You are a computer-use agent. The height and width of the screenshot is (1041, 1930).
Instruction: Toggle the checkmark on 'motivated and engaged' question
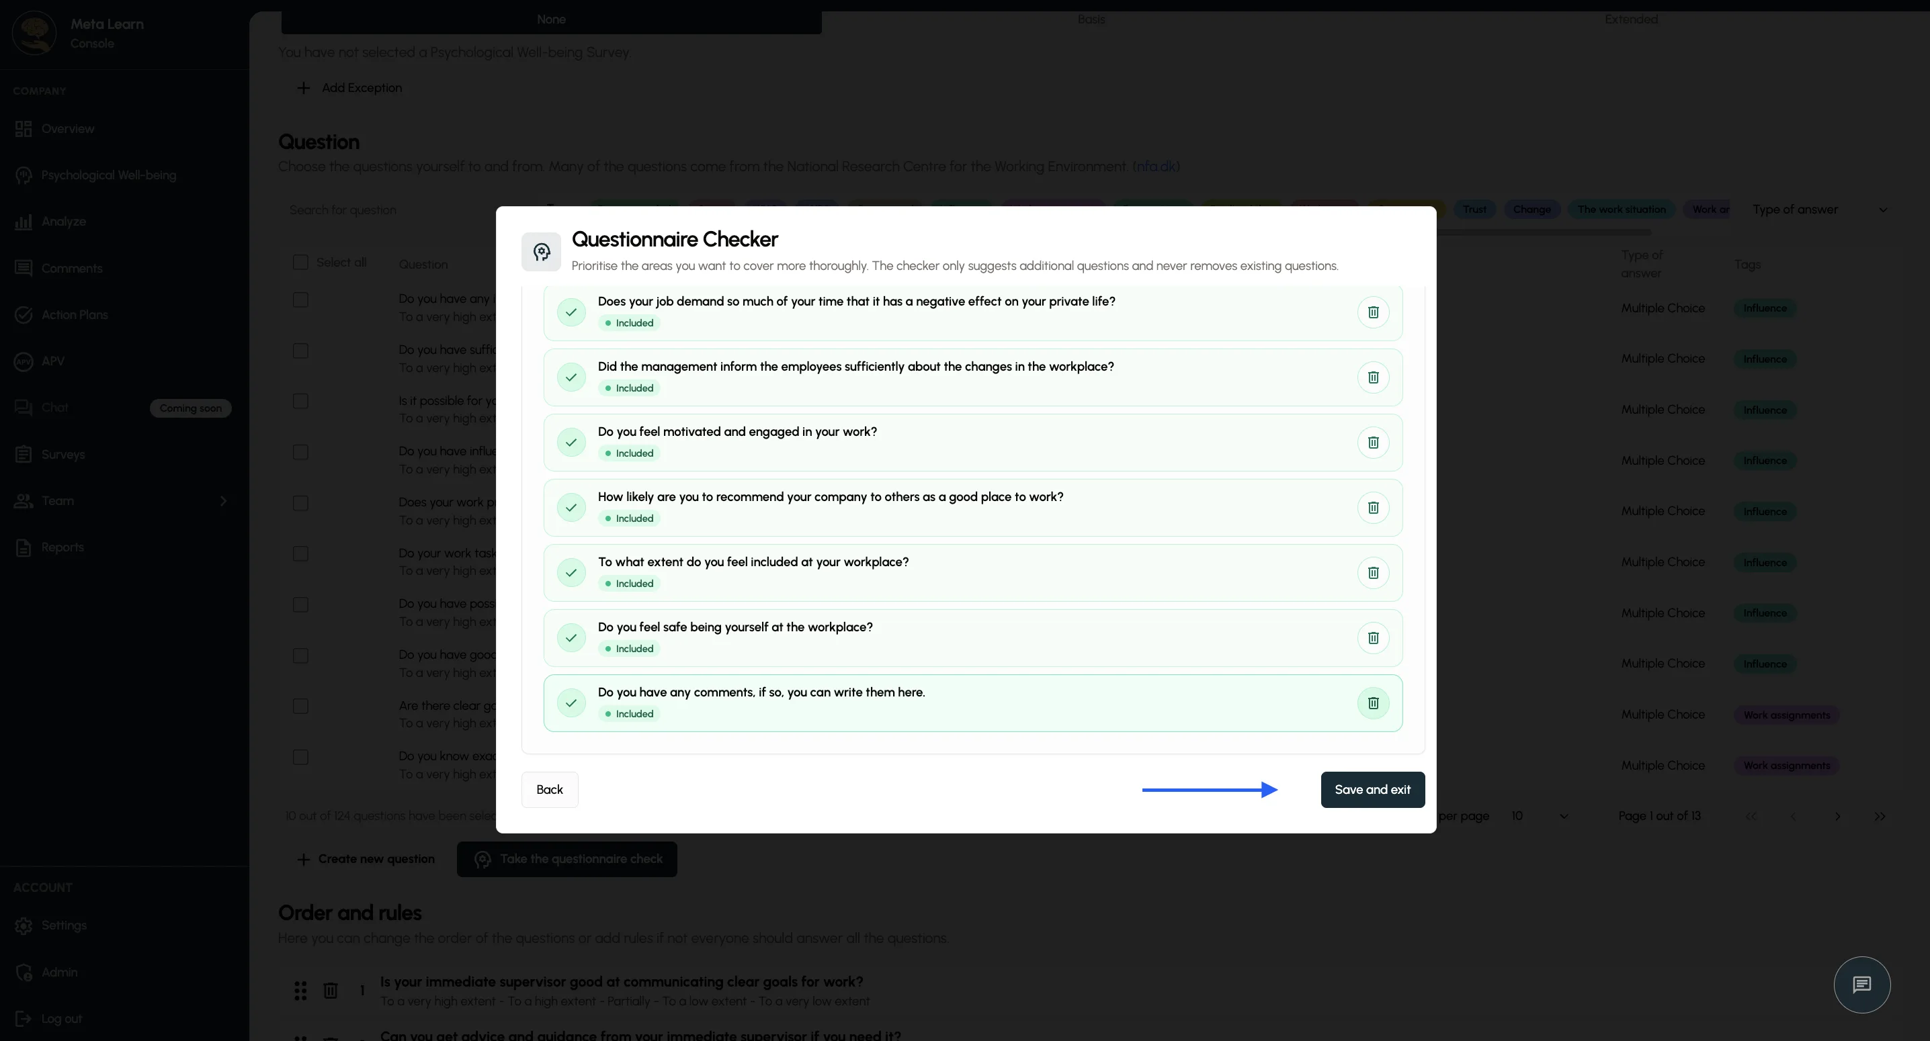(572, 443)
